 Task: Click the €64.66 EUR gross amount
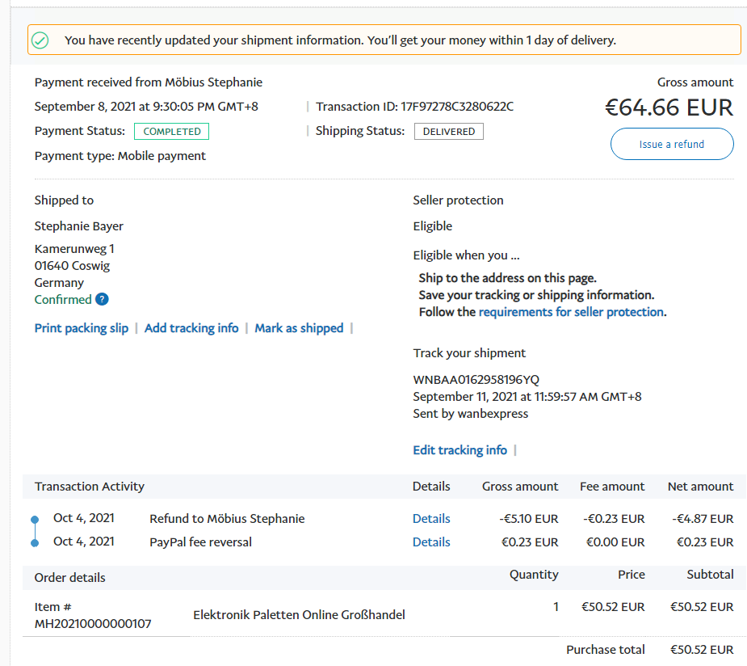pyautogui.click(x=669, y=107)
